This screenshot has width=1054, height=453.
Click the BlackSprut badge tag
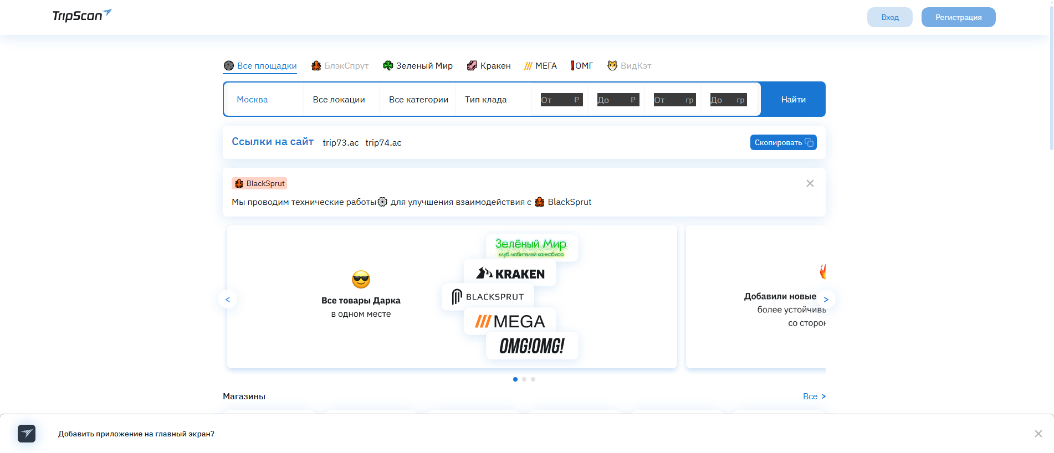click(x=259, y=183)
